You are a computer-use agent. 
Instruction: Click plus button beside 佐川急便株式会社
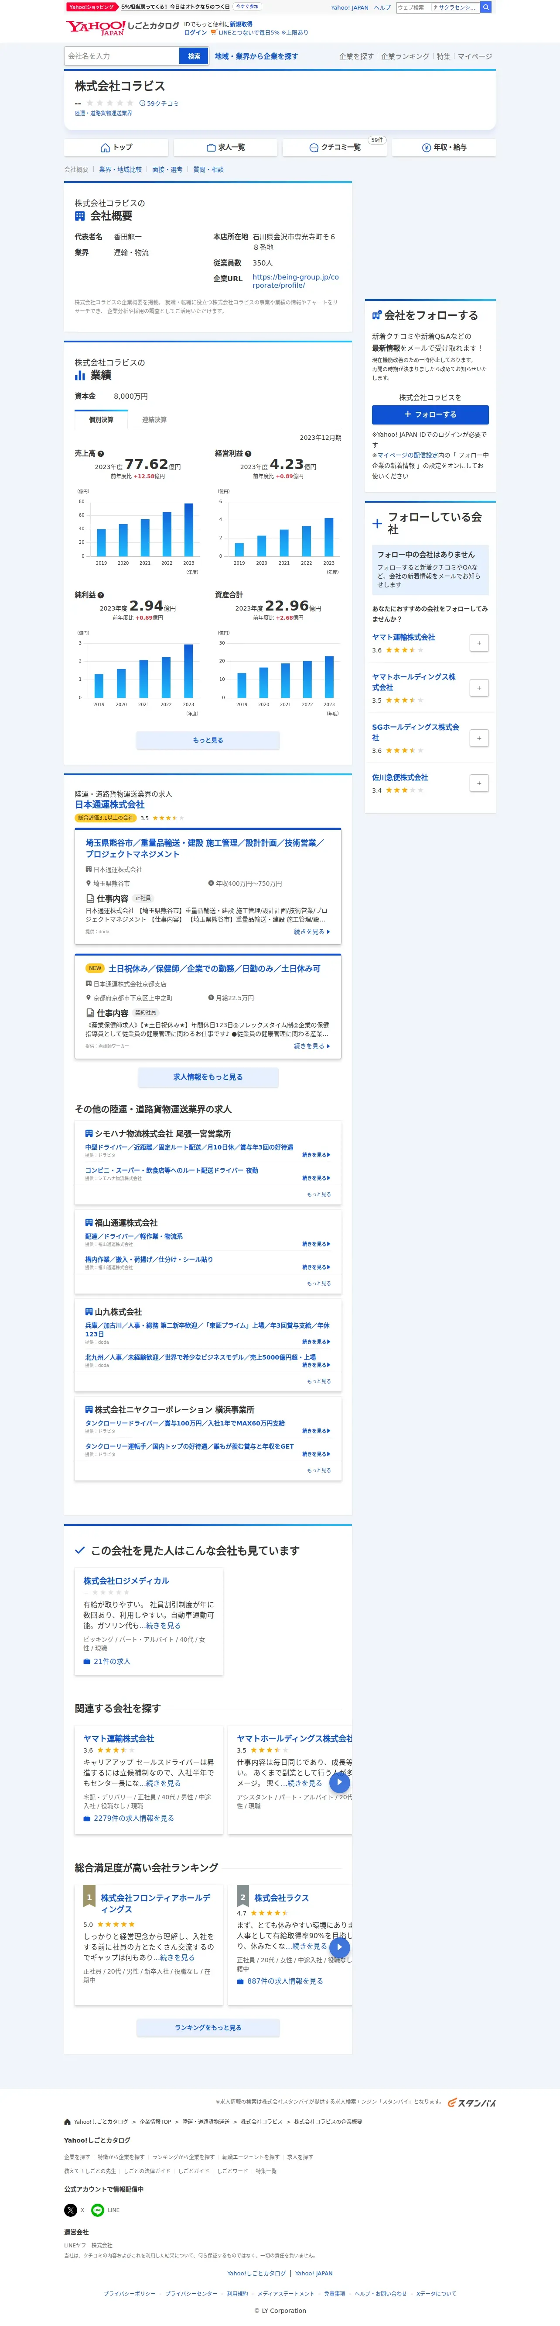(479, 783)
